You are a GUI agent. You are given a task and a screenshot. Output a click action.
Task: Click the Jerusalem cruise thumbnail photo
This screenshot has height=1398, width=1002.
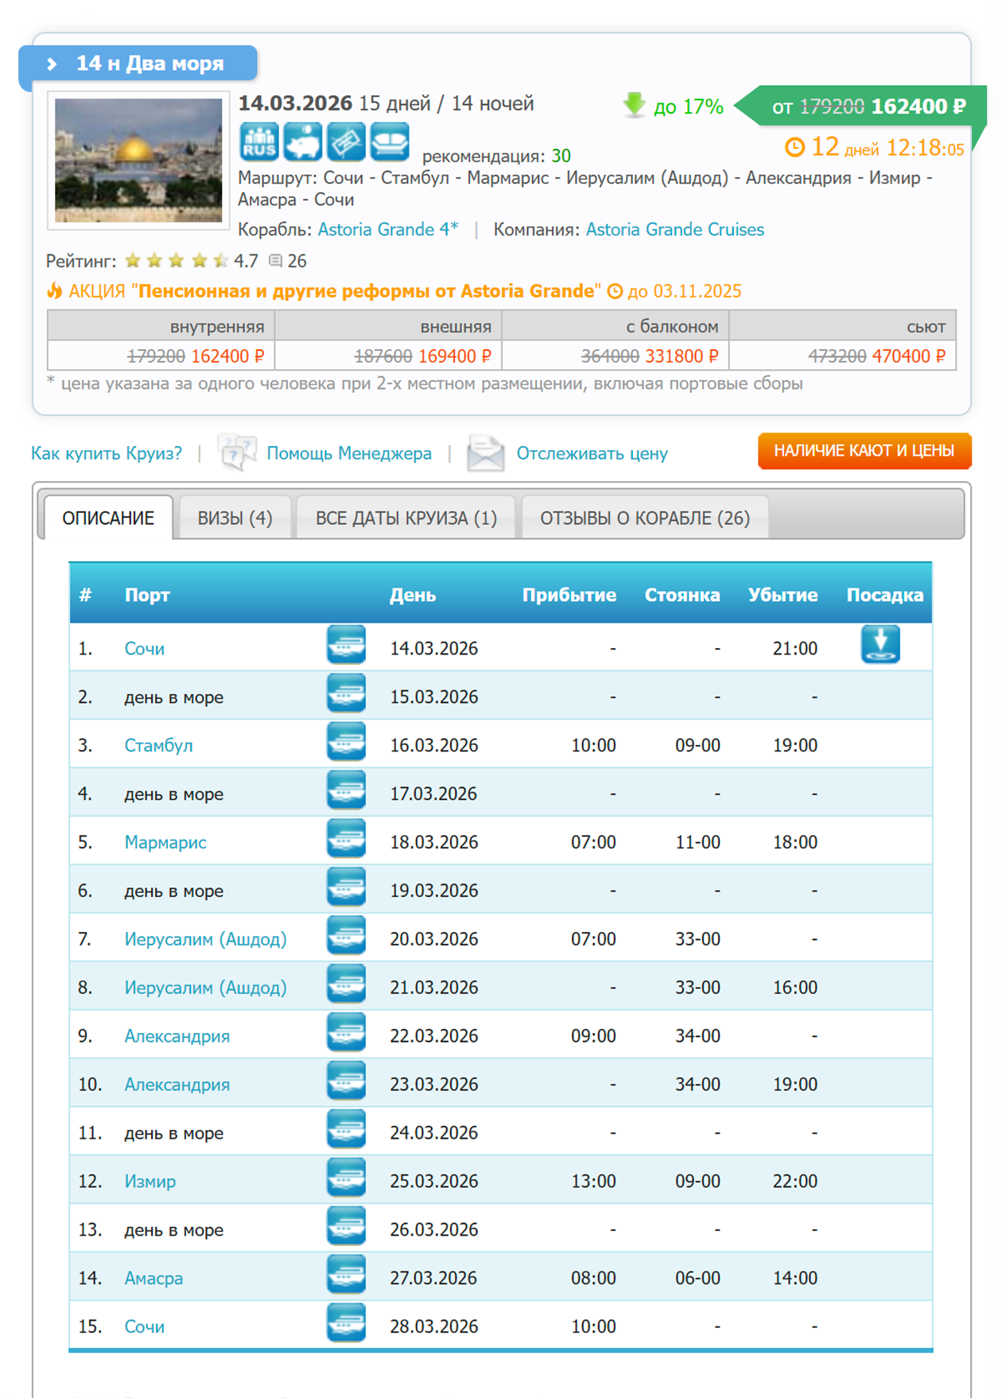138,160
